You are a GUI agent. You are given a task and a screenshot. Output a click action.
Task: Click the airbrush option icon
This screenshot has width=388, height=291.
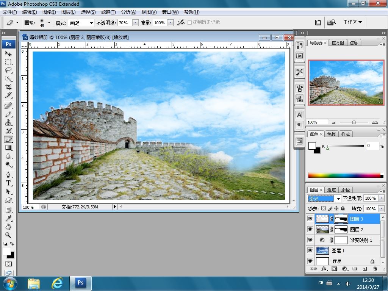181,22
